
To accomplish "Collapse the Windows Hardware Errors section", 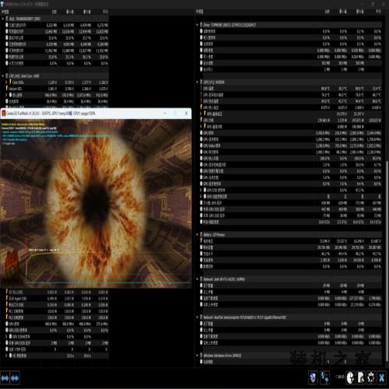I will [198, 356].
